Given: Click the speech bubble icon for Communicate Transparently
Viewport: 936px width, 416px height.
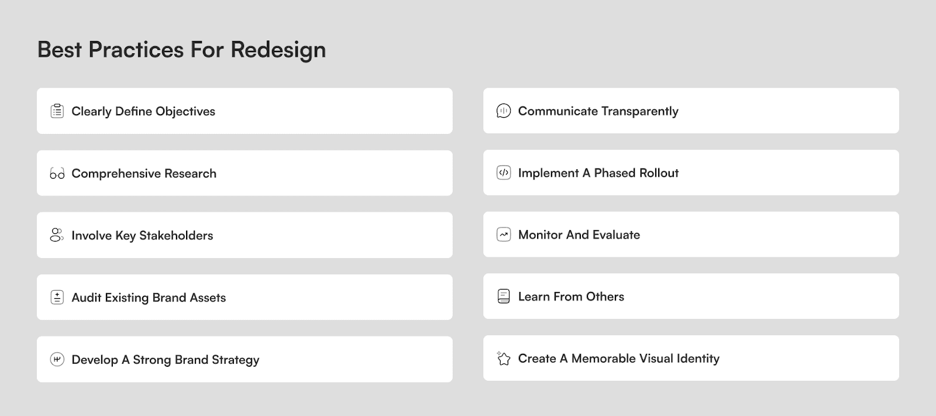Looking at the screenshot, I should (504, 111).
